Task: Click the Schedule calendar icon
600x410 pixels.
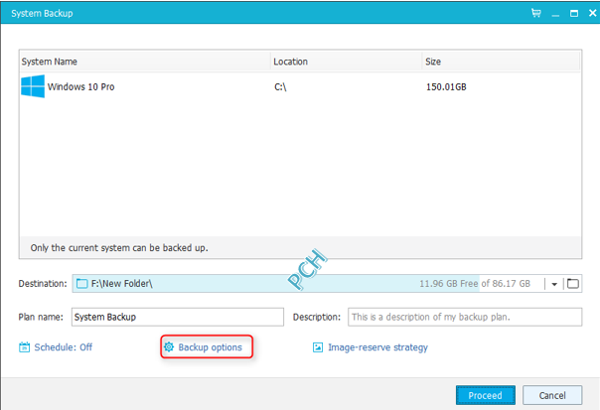Action: coord(24,347)
